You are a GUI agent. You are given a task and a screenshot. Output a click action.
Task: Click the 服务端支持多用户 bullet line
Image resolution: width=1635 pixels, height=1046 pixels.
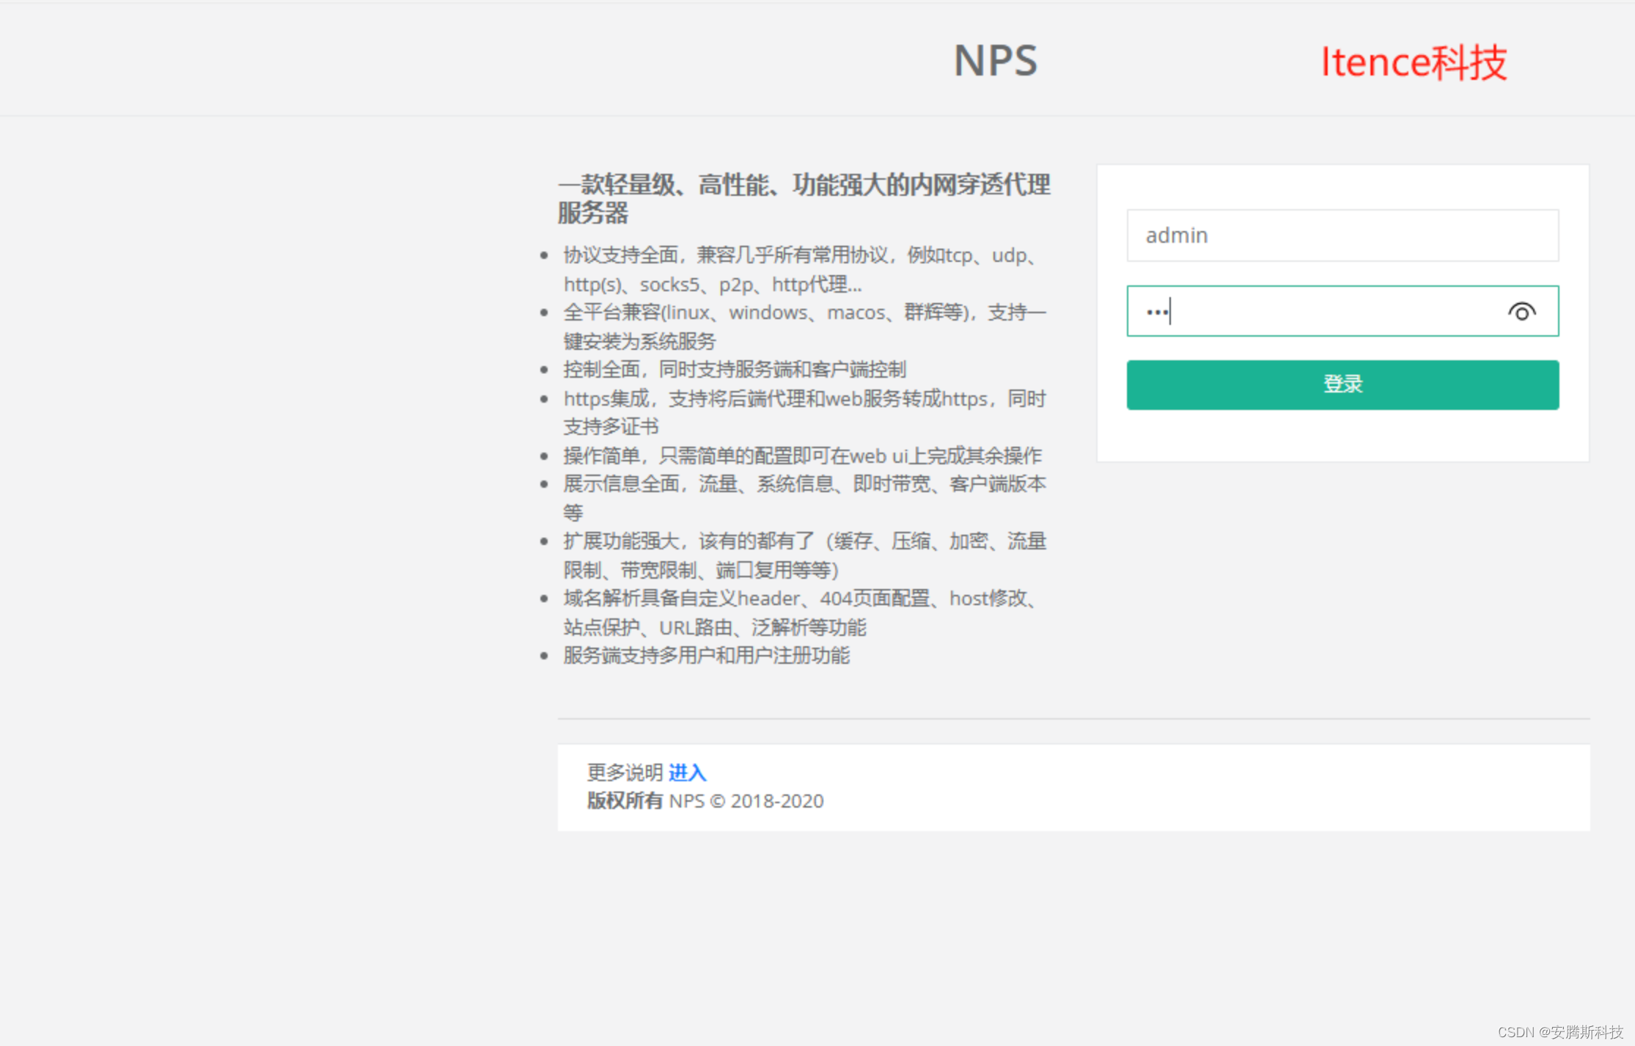click(706, 655)
